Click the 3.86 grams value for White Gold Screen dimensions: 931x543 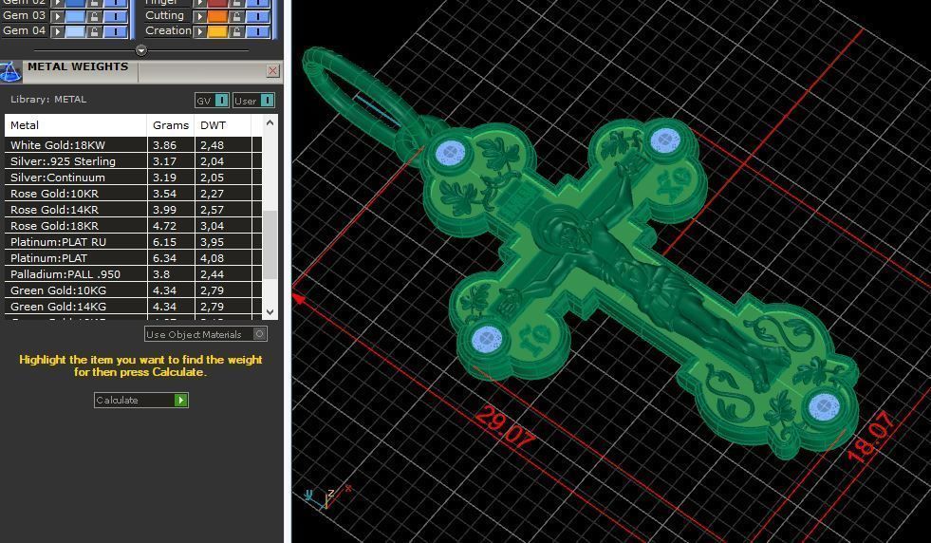(164, 145)
